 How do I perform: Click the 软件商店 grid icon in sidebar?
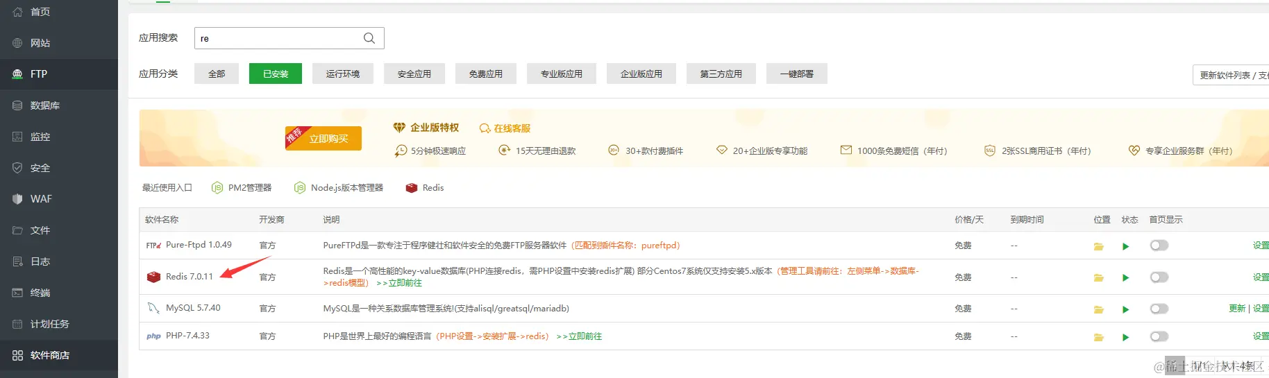click(17, 355)
